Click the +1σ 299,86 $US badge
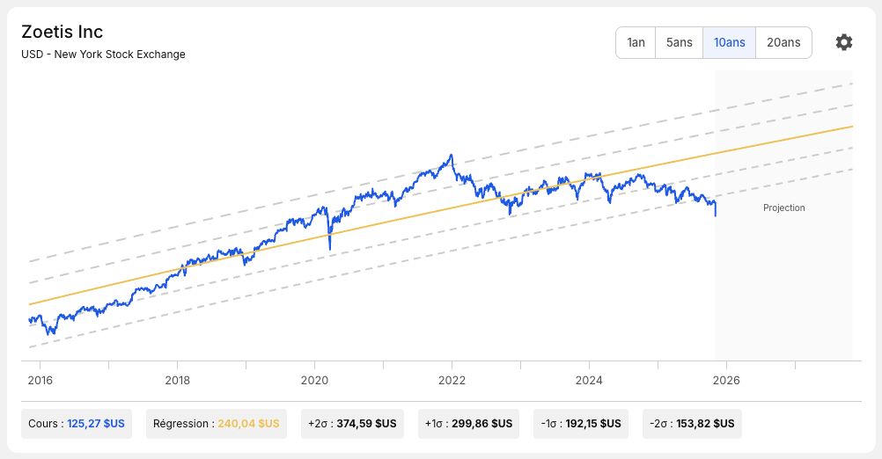The width and height of the screenshot is (882, 459). (x=468, y=424)
